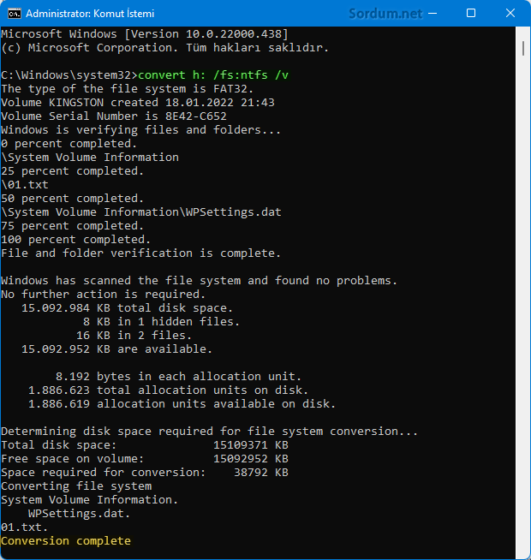The height and width of the screenshot is (560, 531).
Task: Open the Command Prompt system menu icon
Action: click(x=15, y=14)
